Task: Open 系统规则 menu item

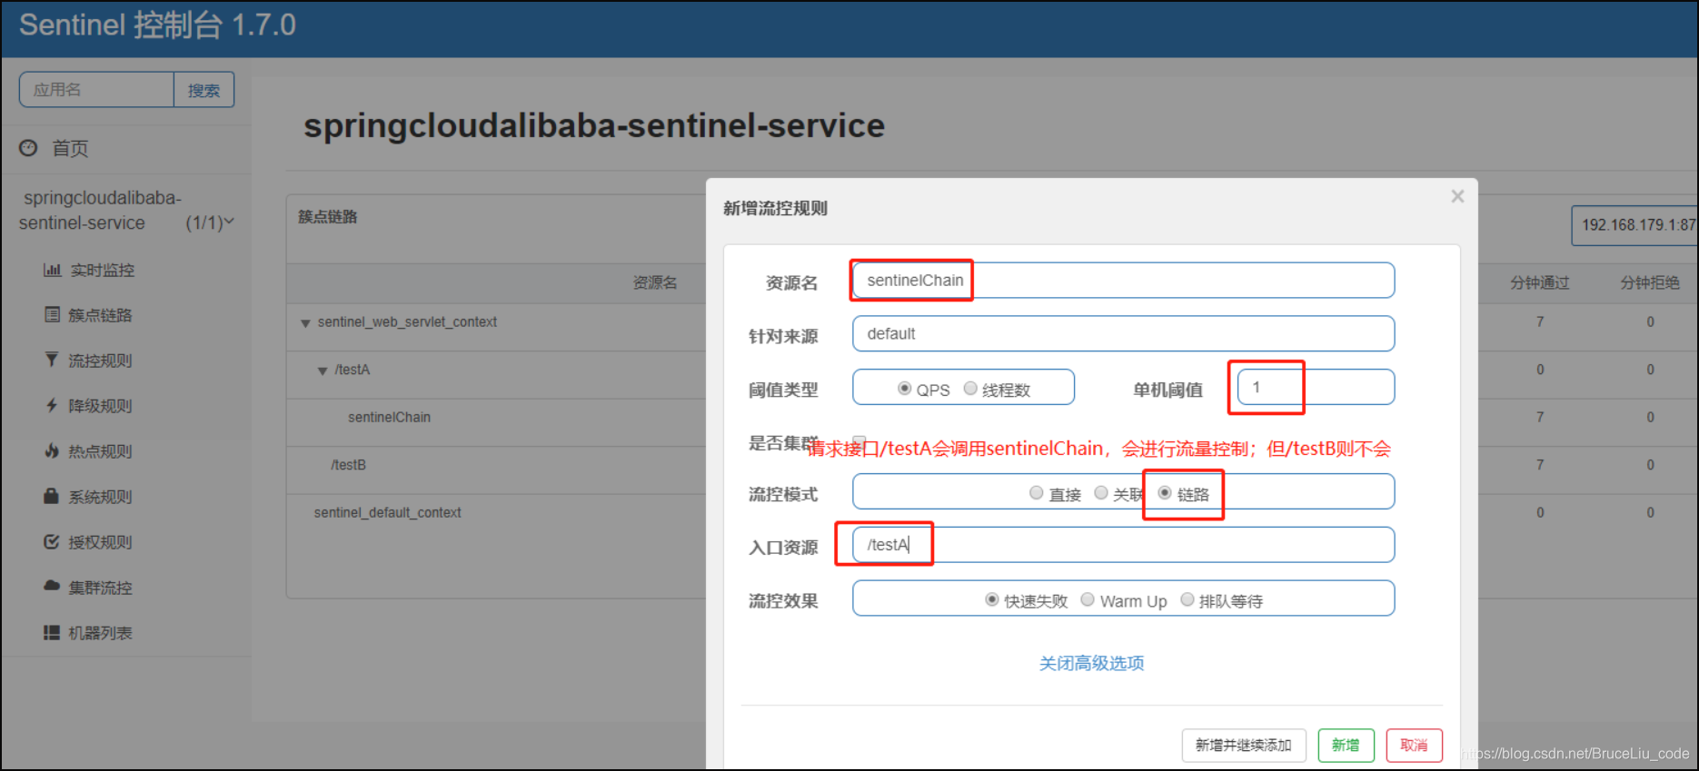Action: click(100, 496)
